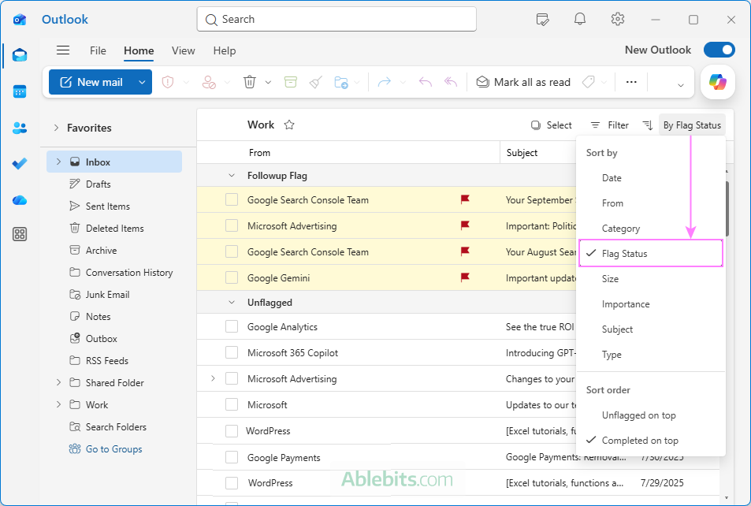Click the Reply arrow icon
Viewport: 751px width, 506px height.
426,82
